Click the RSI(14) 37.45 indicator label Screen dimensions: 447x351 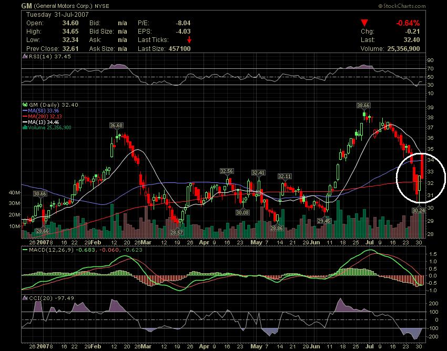50,56
